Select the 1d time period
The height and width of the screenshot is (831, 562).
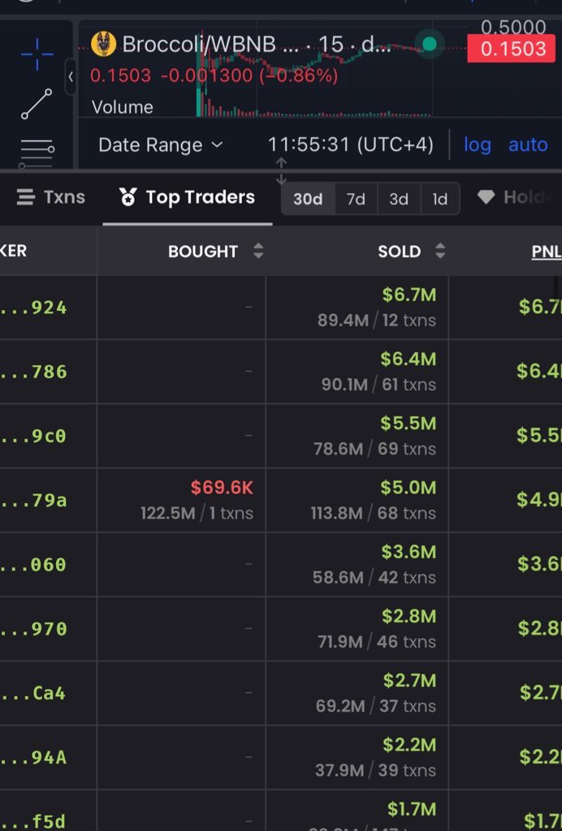coord(440,199)
